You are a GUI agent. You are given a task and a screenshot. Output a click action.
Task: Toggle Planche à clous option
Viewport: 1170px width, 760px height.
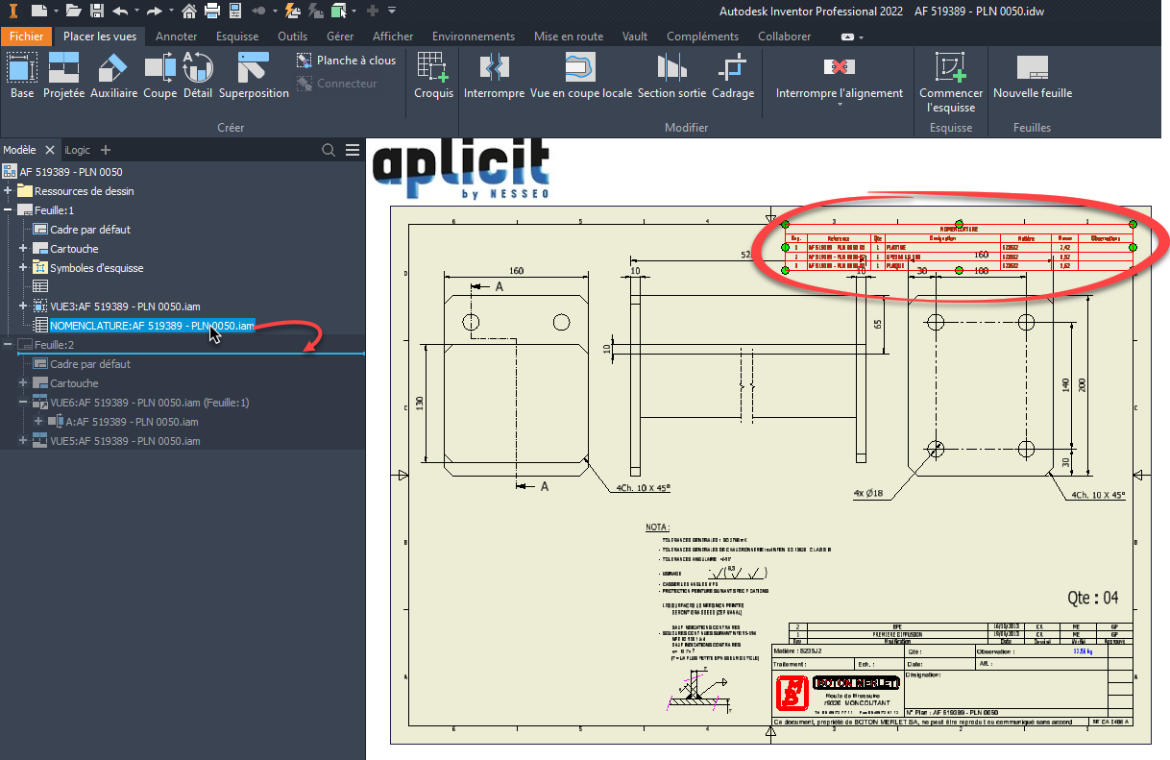[x=346, y=61]
